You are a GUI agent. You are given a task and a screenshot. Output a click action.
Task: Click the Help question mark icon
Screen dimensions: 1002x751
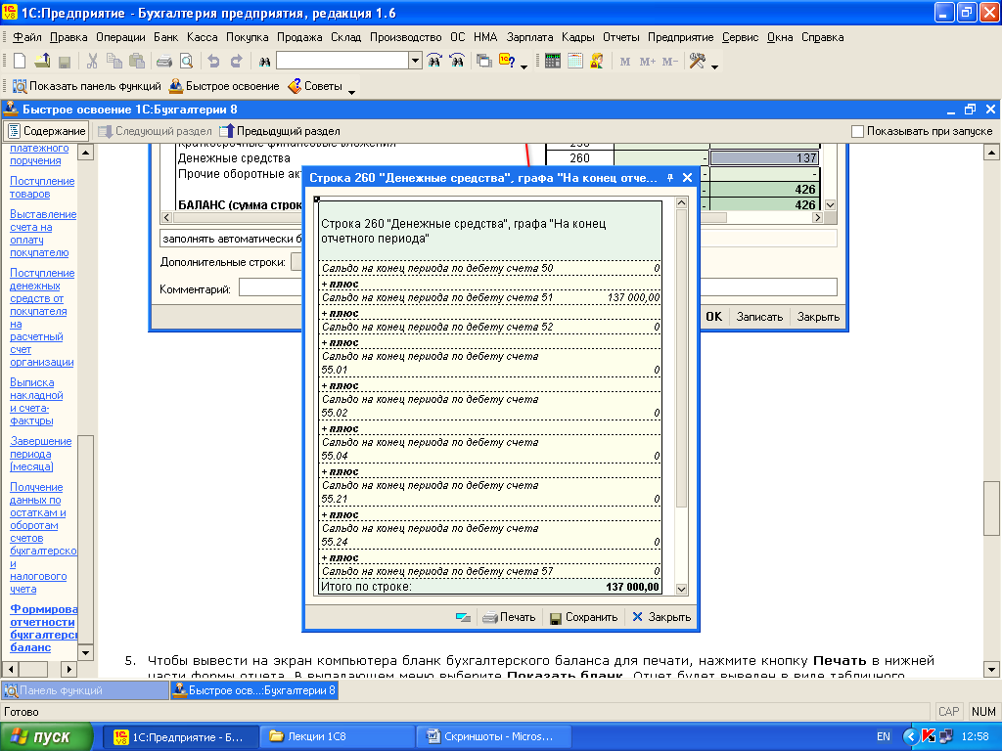[507, 62]
